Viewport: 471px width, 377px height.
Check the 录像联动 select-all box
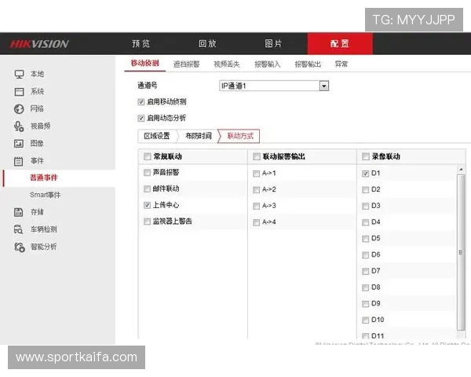366,156
